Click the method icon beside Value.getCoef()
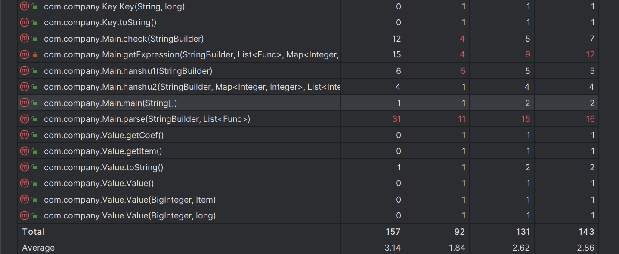The width and height of the screenshot is (619, 254). pos(25,135)
